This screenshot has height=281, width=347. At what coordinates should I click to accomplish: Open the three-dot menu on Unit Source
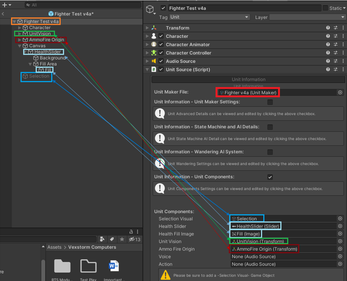click(x=343, y=69)
